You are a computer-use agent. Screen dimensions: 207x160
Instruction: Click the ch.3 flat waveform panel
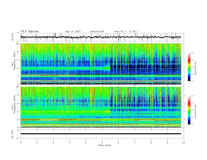coord(102,134)
